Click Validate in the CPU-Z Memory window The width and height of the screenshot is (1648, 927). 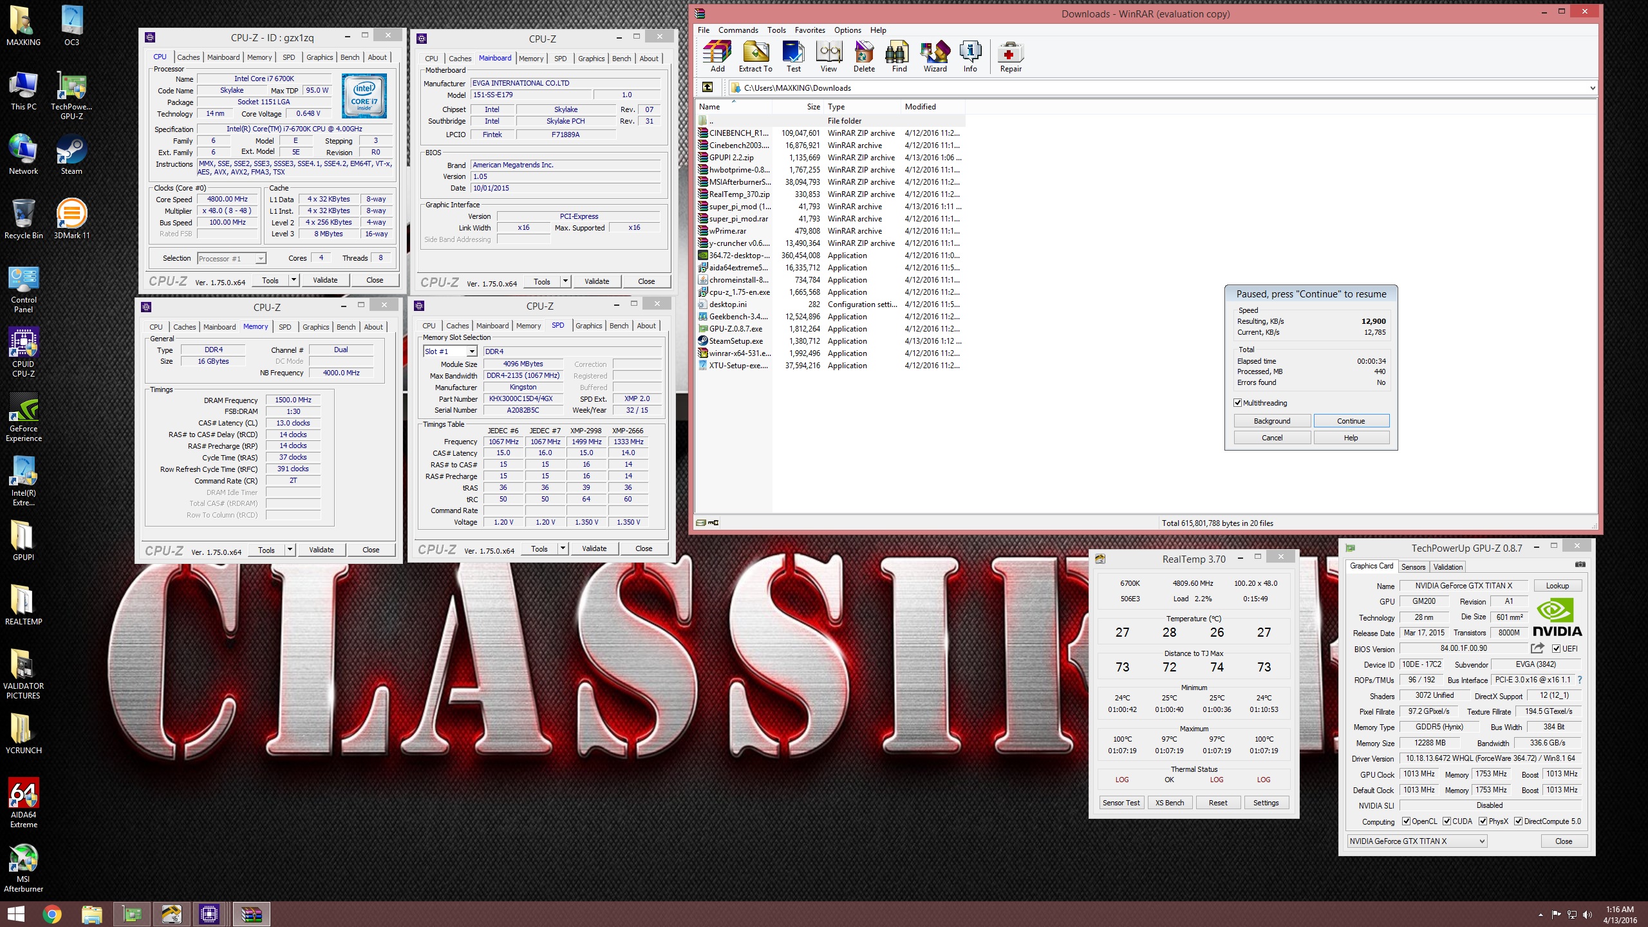tap(321, 550)
